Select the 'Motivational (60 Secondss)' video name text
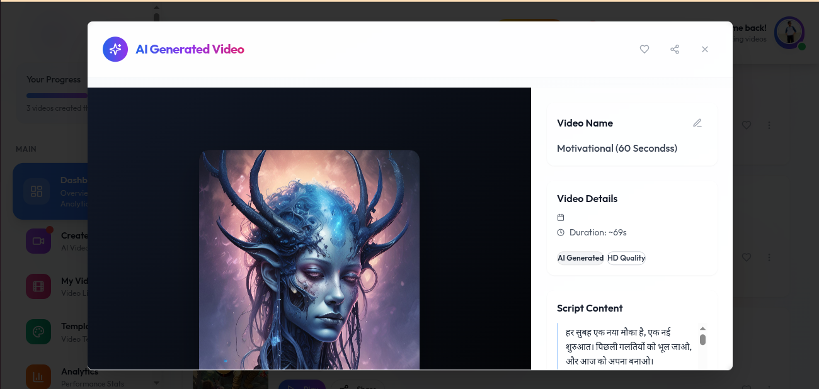 click(617, 149)
